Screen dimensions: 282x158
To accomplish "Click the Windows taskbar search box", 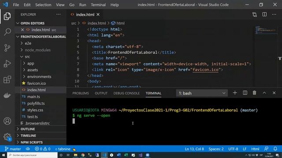I will pos(32,155).
